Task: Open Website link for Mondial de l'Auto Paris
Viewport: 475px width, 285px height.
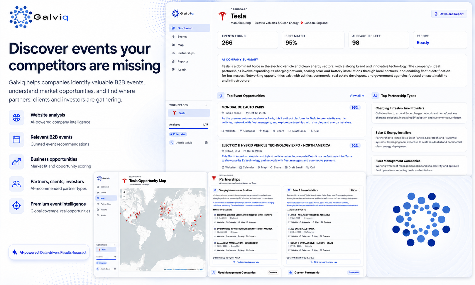Action: [x=229, y=131]
